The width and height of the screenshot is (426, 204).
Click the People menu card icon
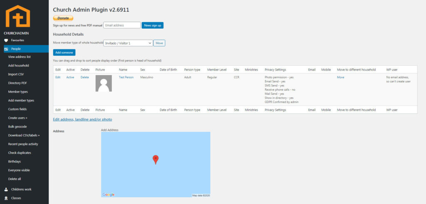pos(6,49)
